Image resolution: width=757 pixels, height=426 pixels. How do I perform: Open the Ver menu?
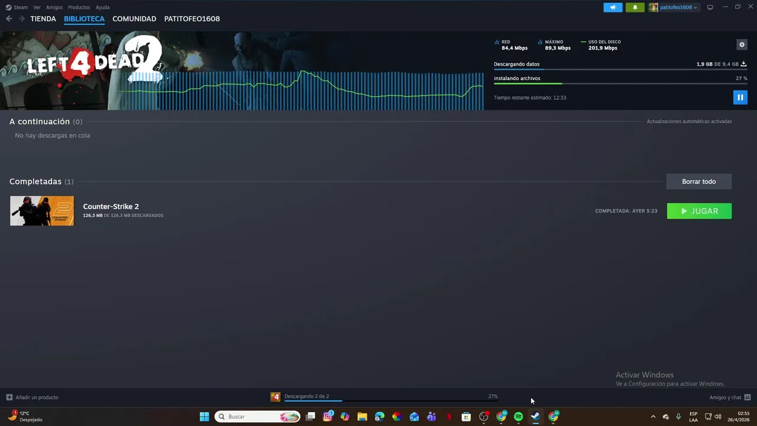click(37, 7)
